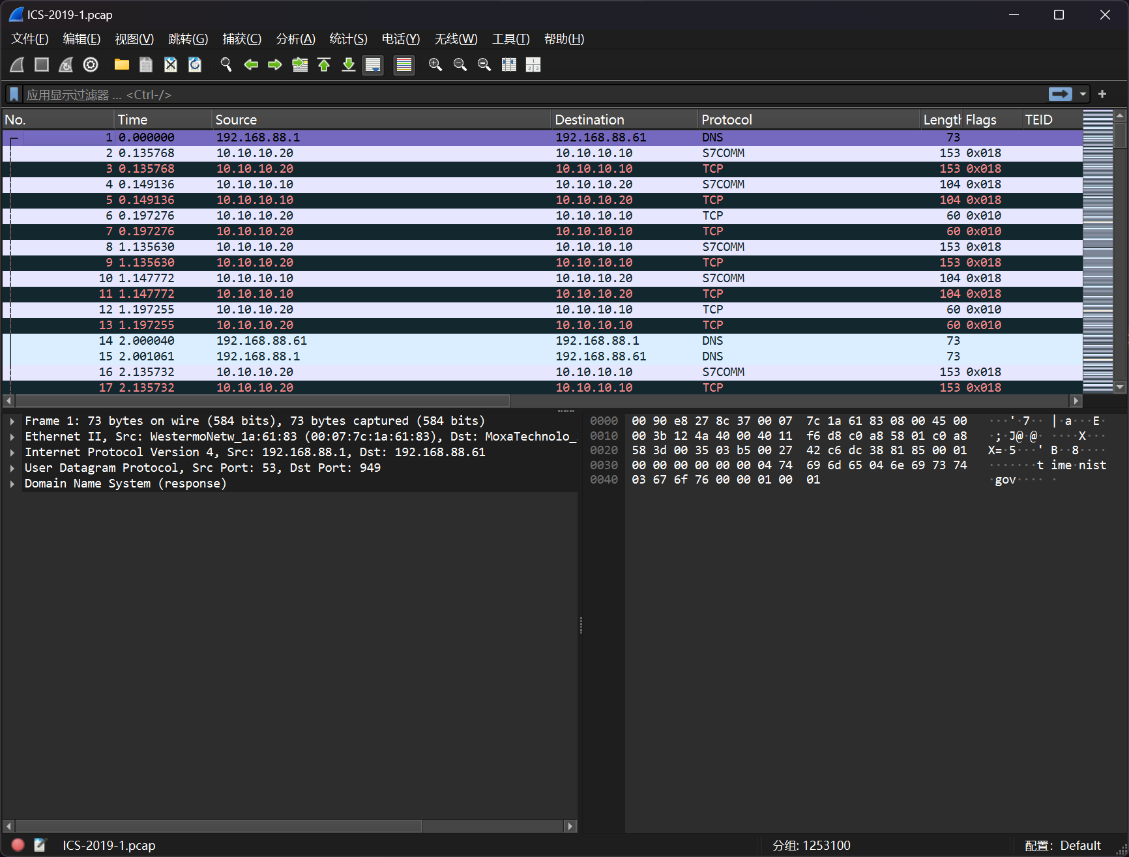Save this capture file

tap(146, 65)
